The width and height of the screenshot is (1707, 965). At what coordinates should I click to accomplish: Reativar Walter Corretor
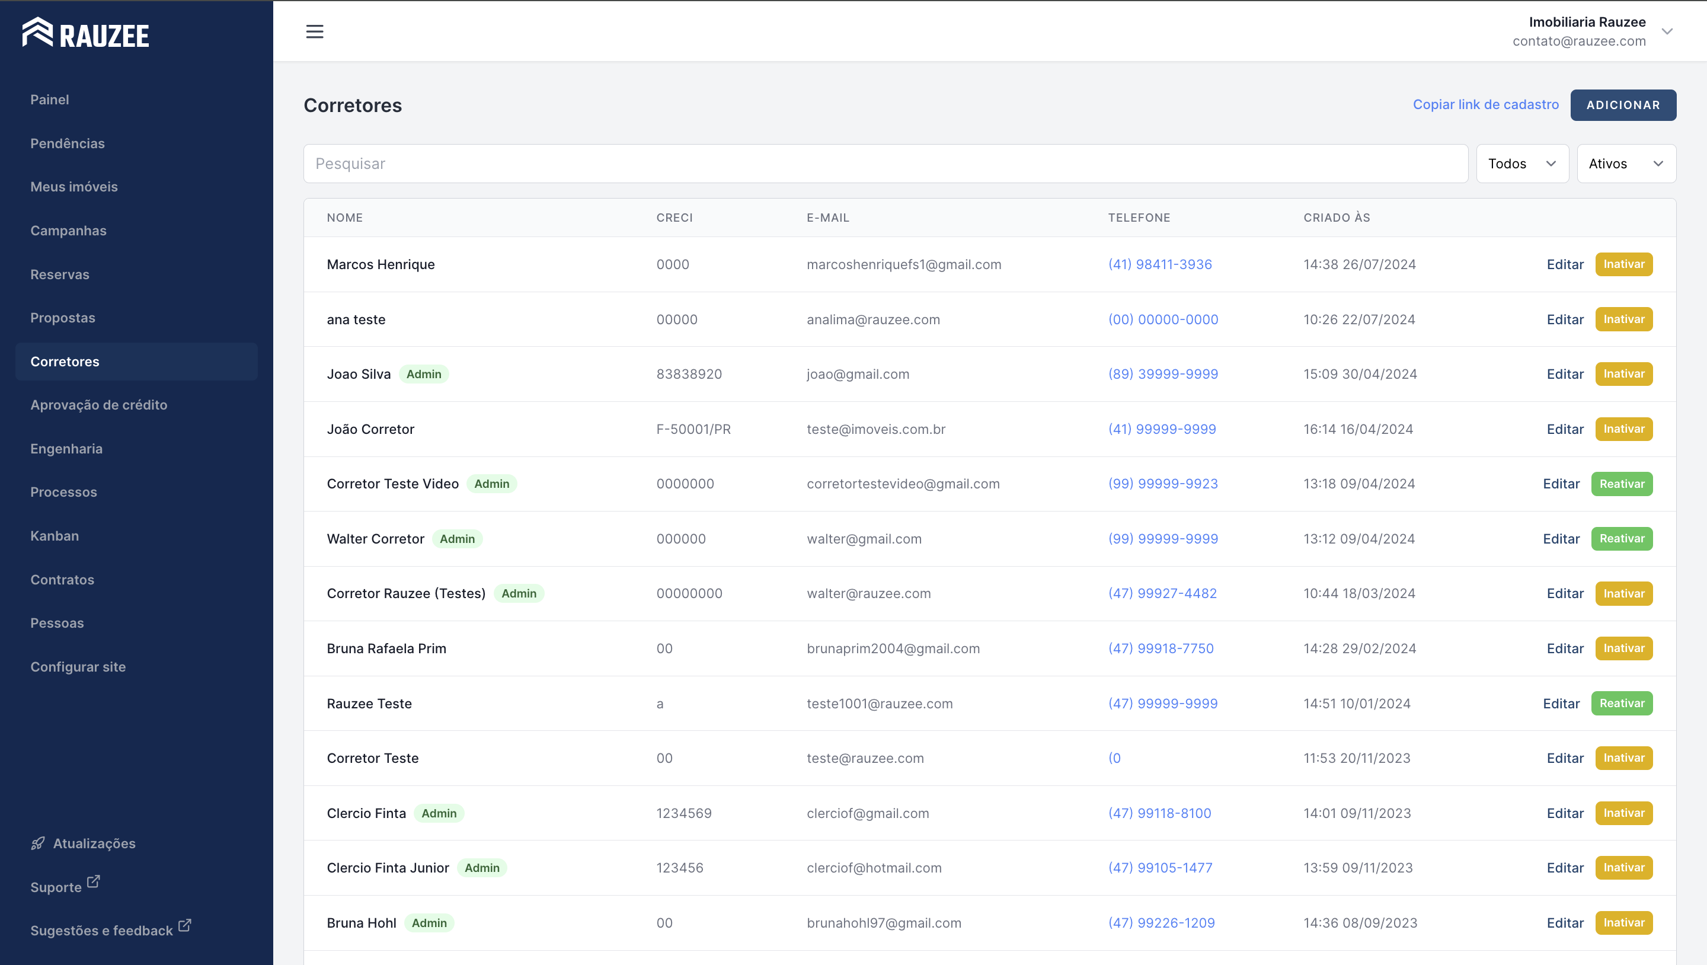pyautogui.click(x=1622, y=538)
